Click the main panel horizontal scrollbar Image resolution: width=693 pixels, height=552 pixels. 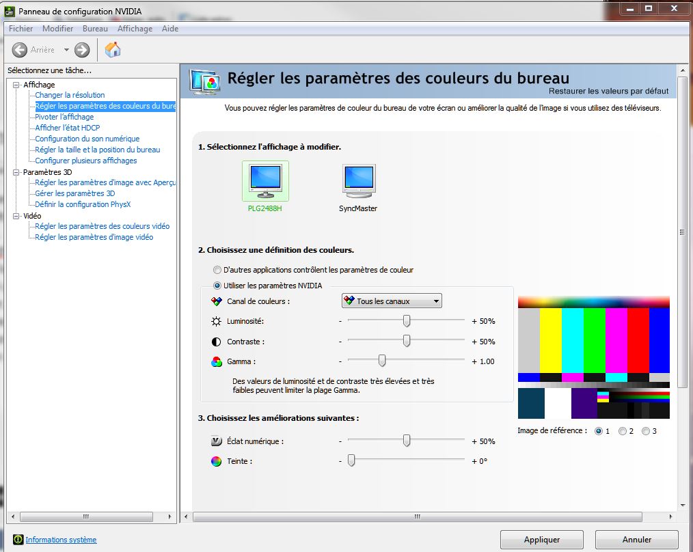click(x=417, y=516)
